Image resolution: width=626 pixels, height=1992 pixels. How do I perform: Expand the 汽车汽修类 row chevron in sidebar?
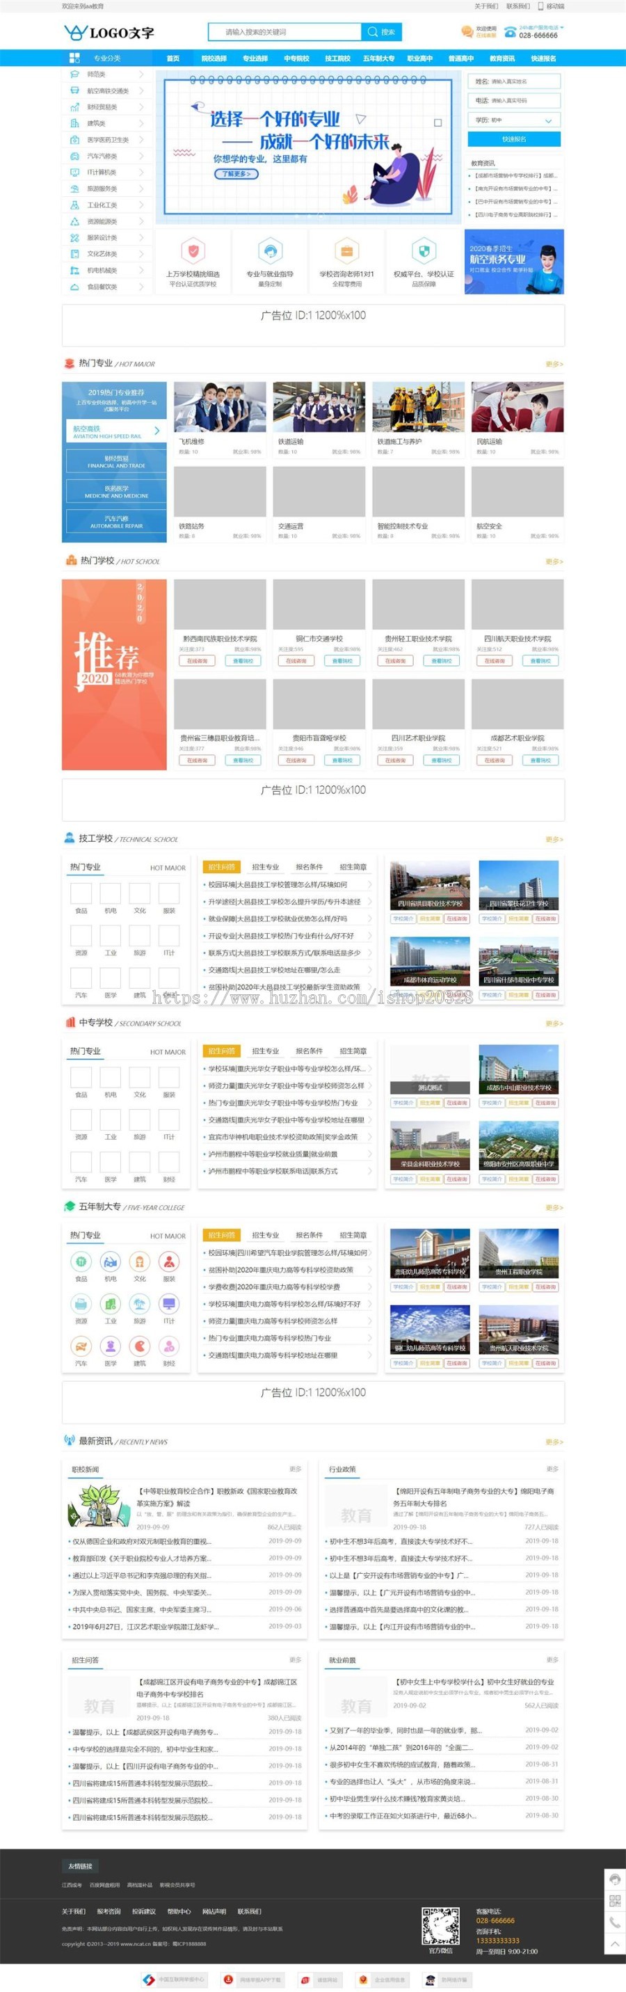(141, 157)
